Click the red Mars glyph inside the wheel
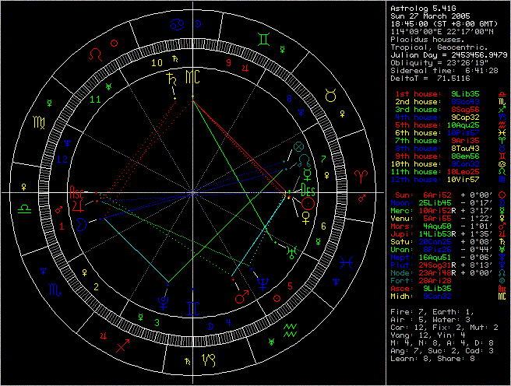This screenshot has width=511, height=386. click(x=242, y=297)
